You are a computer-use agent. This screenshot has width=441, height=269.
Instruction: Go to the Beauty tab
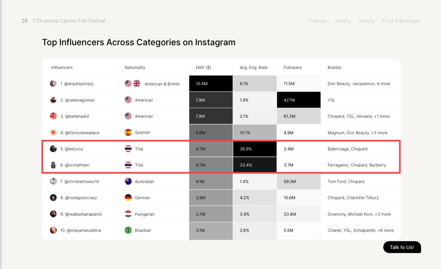point(367,21)
